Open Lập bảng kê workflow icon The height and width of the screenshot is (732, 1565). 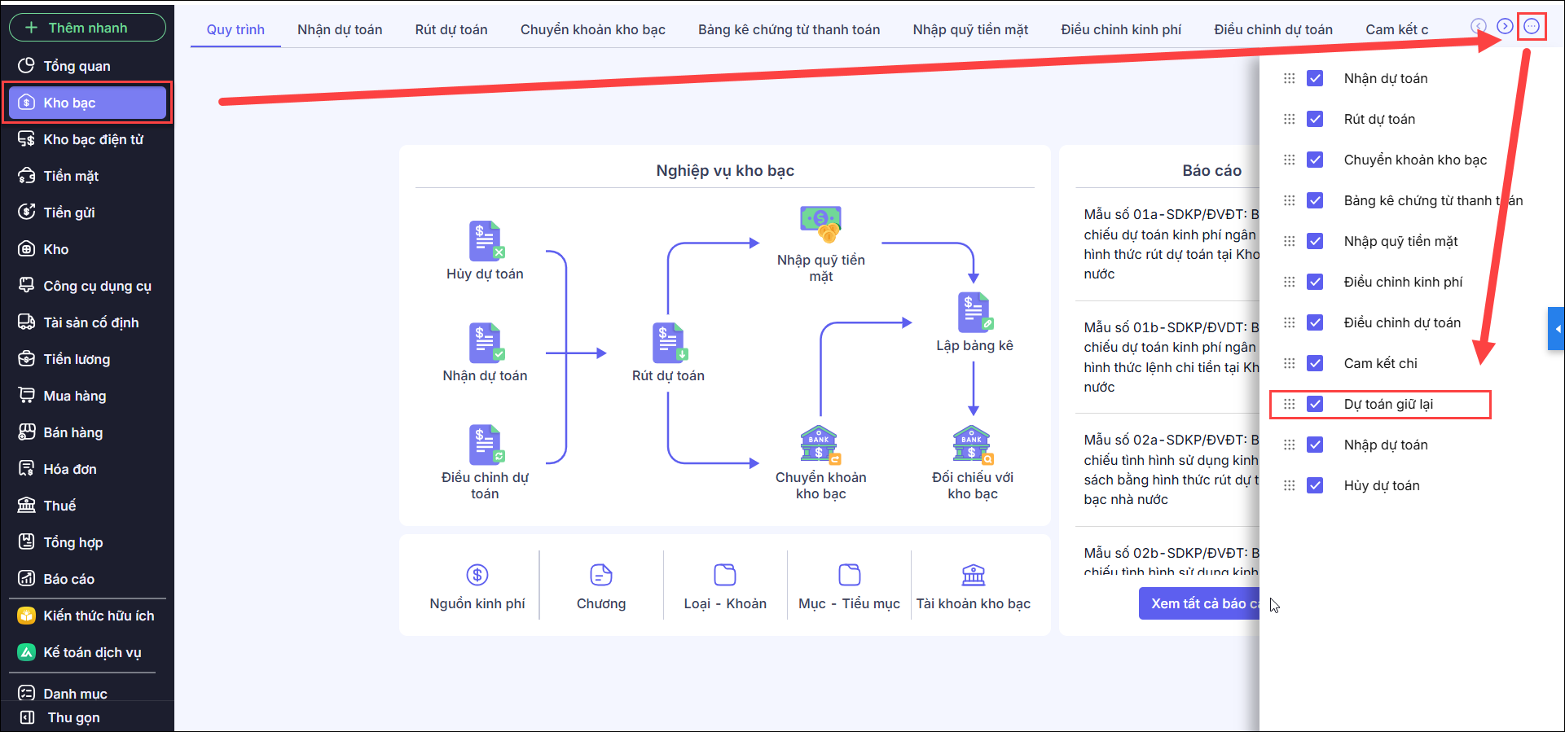tap(974, 313)
